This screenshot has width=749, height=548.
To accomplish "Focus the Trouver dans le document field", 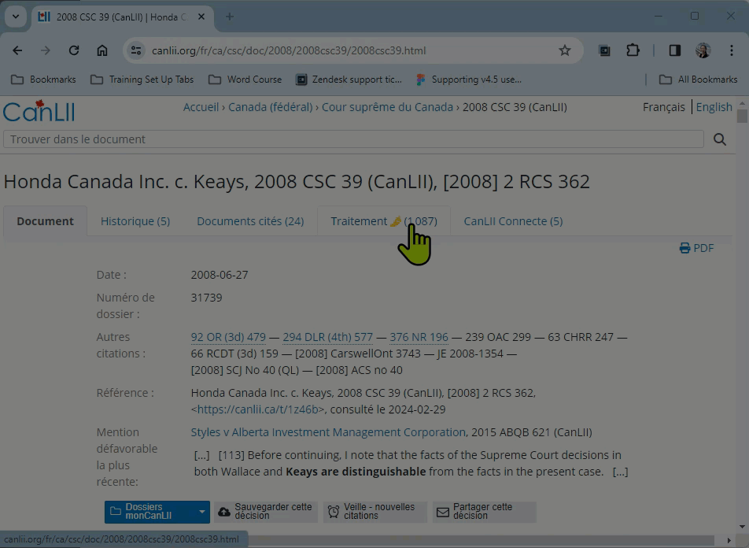I will pyautogui.click(x=353, y=139).
